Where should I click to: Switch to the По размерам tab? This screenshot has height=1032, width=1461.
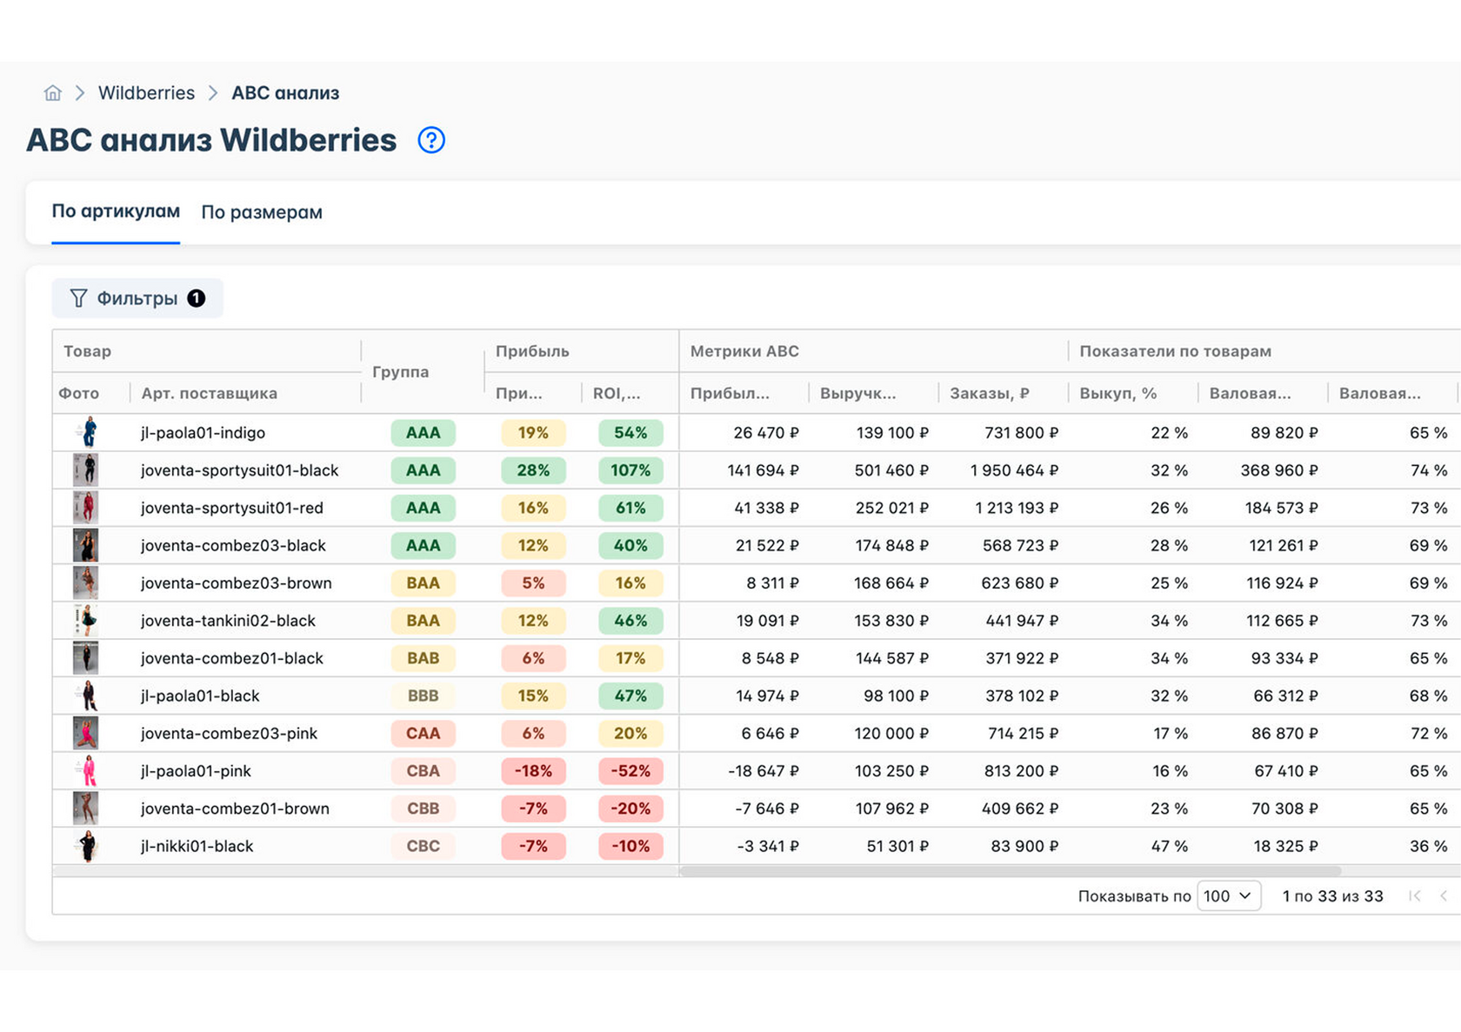[x=262, y=212]
